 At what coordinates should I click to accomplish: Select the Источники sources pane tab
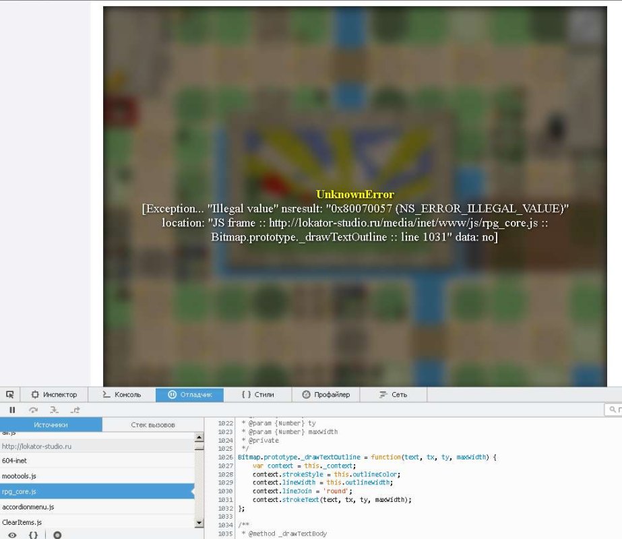pos(51,424)
